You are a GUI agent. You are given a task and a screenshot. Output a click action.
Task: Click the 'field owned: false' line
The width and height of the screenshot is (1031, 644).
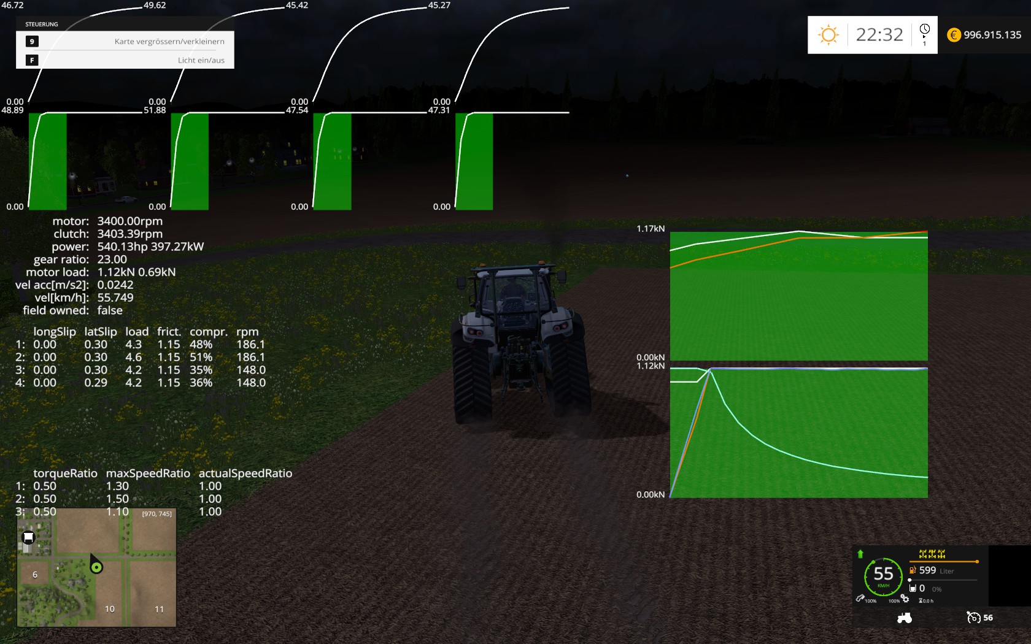tap(73, 310)
